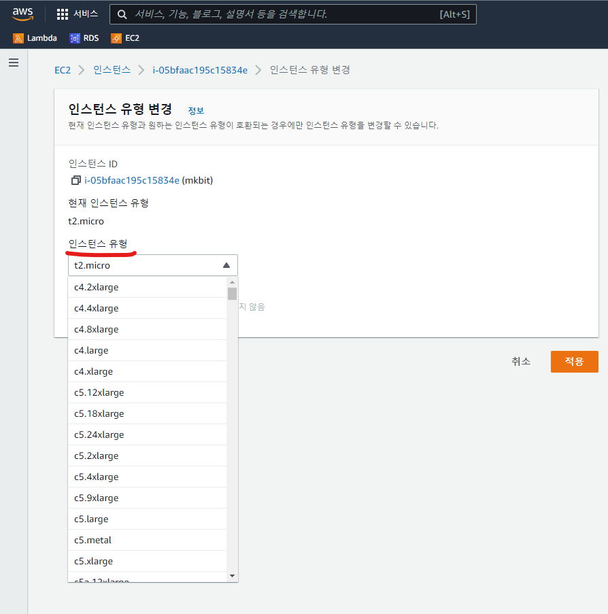Go to 인스턴스 breadcrumb link
Viewport: 608px width, 614px height.
112,70
